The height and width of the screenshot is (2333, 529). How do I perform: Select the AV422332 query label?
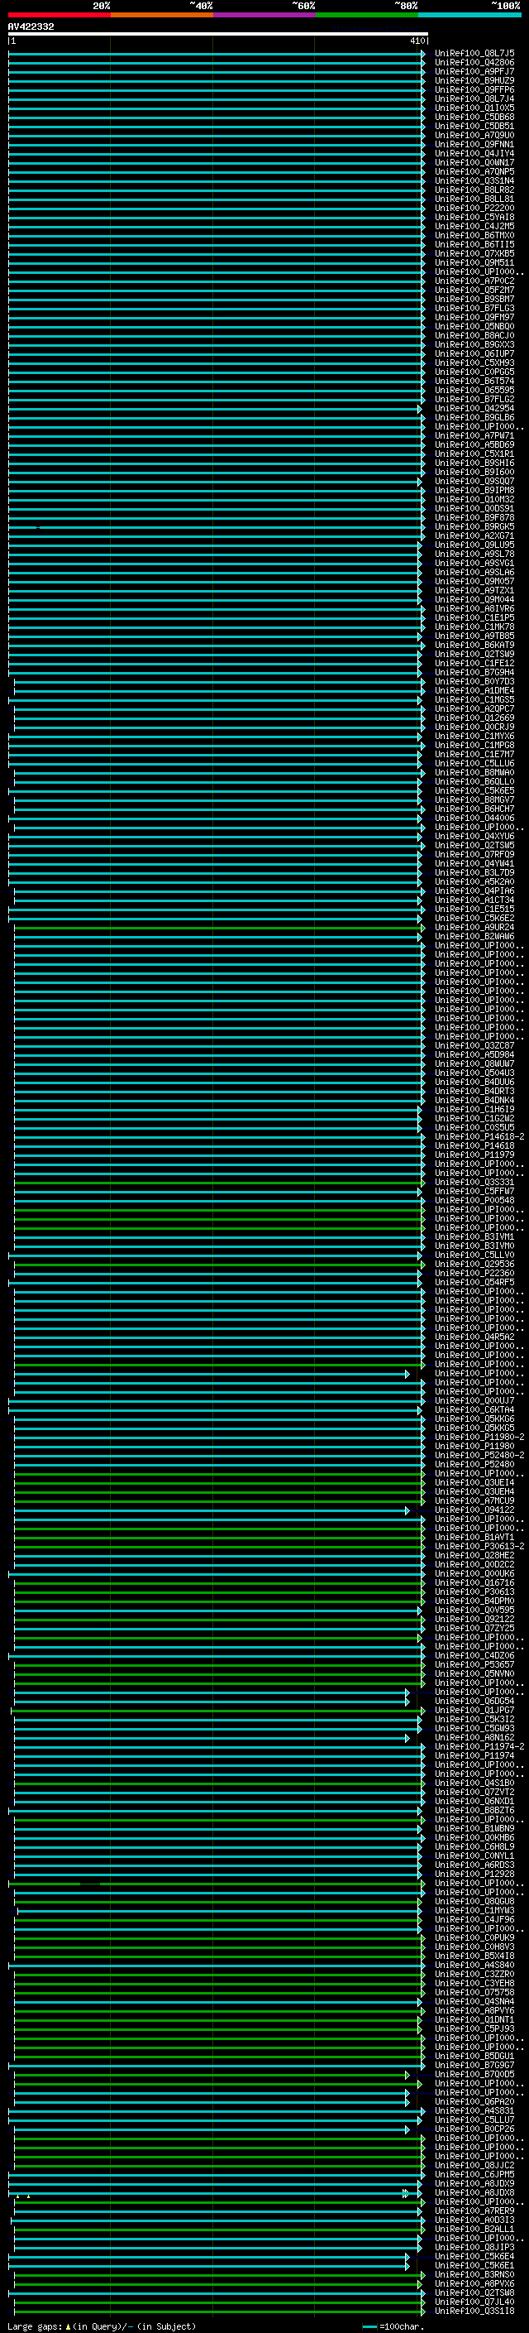31,26
